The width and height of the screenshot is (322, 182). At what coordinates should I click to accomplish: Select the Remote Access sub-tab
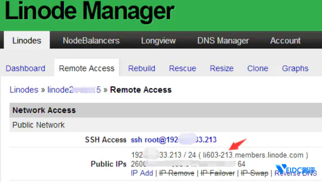(x=87, y=68)
